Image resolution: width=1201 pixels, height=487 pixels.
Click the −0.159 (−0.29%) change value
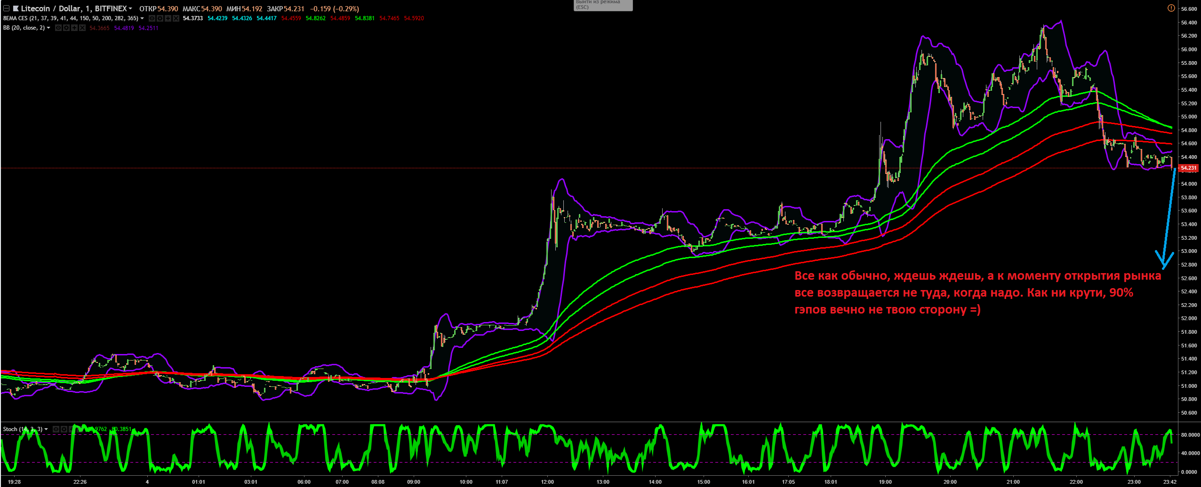334,8
